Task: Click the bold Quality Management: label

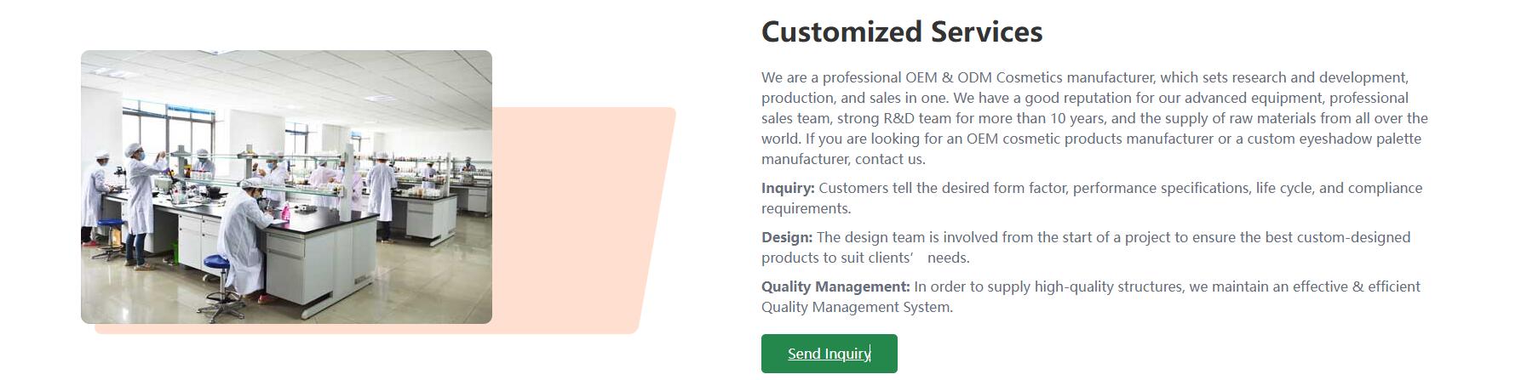Action: coord(835,286)
